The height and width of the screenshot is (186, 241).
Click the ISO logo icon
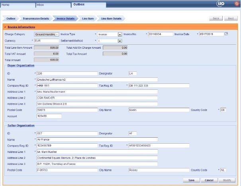point(221,4)
